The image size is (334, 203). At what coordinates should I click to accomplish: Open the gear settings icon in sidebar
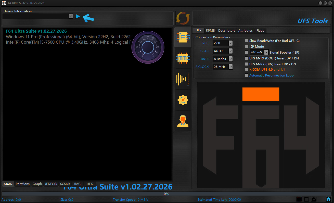pyautogui.click(x=183, y=100)
